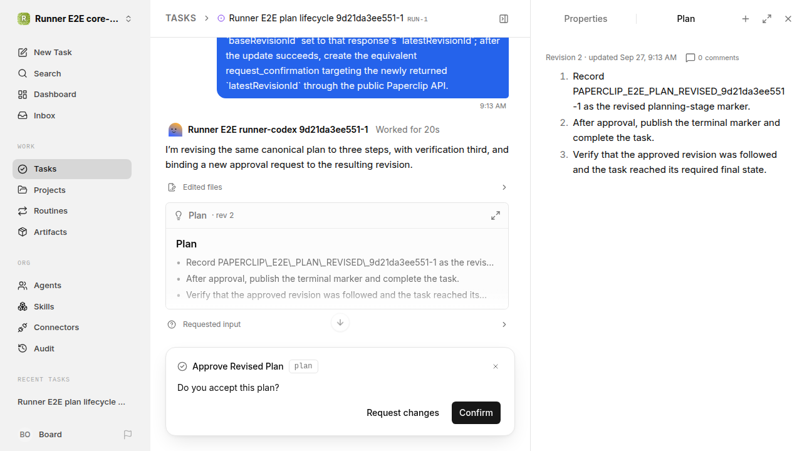Dismiss the Approve Revised Plan card
The width and height of the screenshot is (802, 451).
(x=496, y=366)
